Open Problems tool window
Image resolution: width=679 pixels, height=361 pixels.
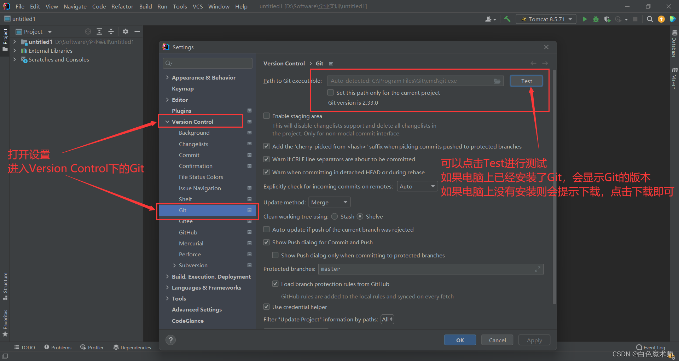58,348
